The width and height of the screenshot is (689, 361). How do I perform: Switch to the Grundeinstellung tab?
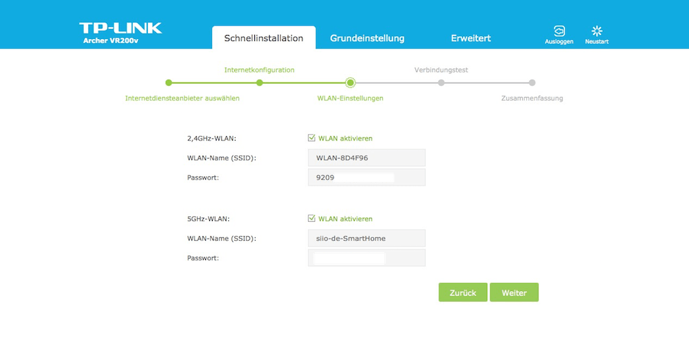(367, 38)
